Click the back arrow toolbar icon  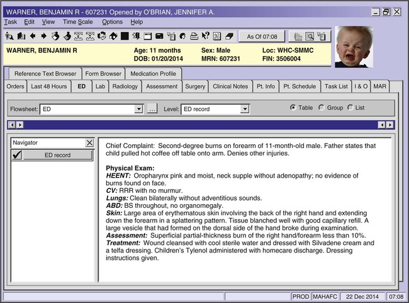(33, 36)
